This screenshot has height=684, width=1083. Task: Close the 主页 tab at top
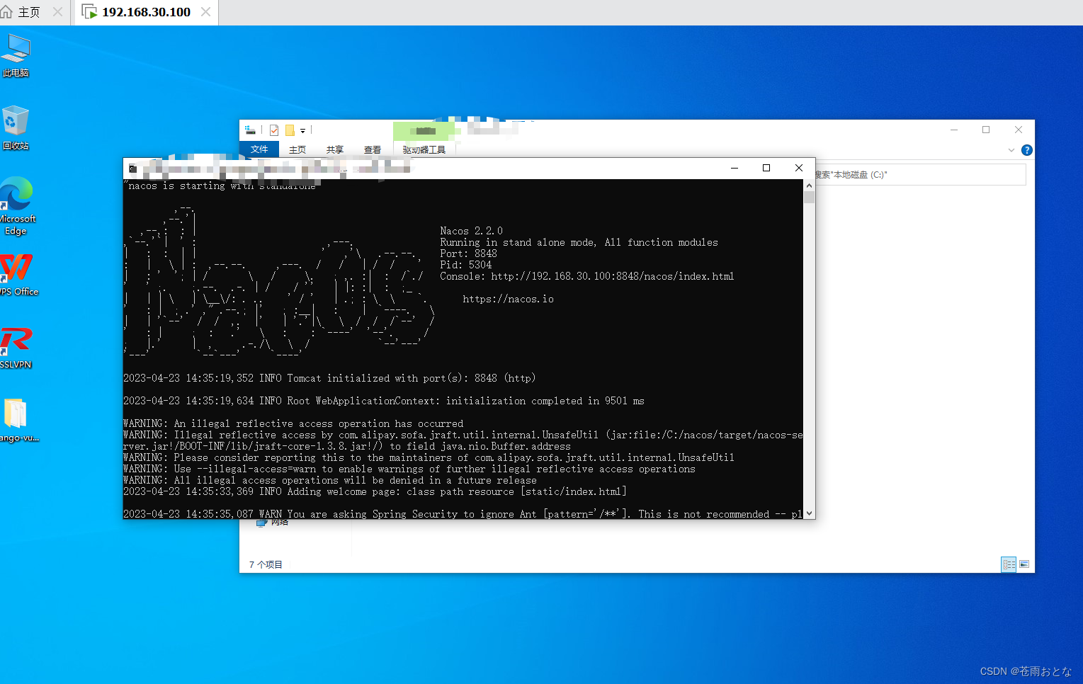(x=58, y=12)
